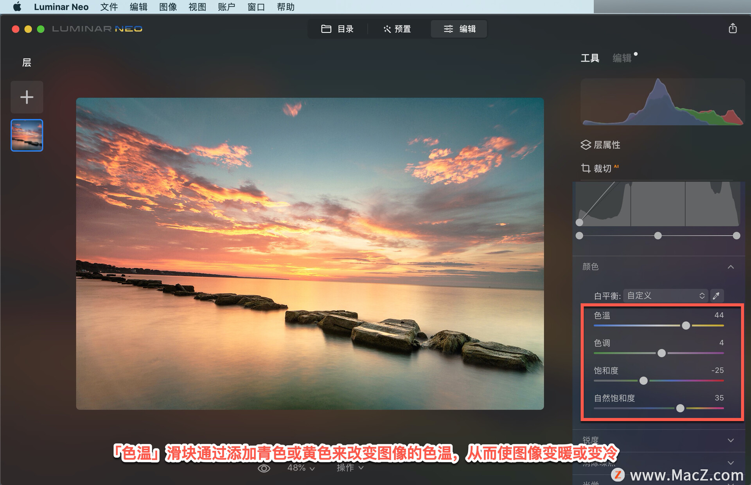Click the LUMINAR NEO logo
The width and height of the screenshot is (751, 485).
point(97,29)
